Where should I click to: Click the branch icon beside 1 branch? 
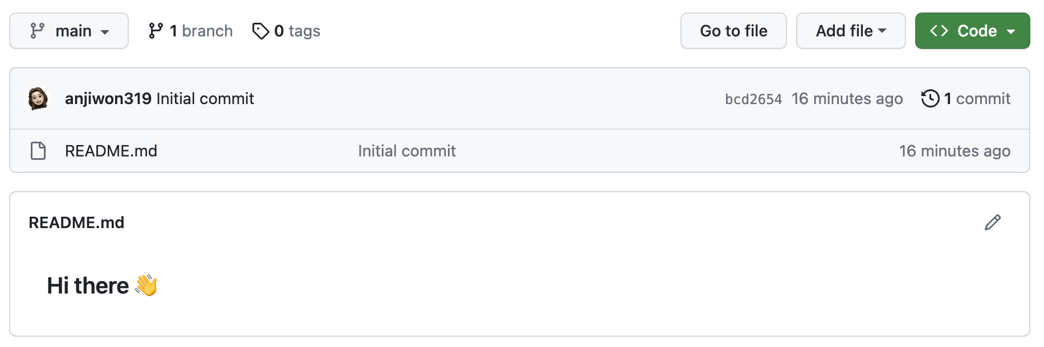(156, 31)
